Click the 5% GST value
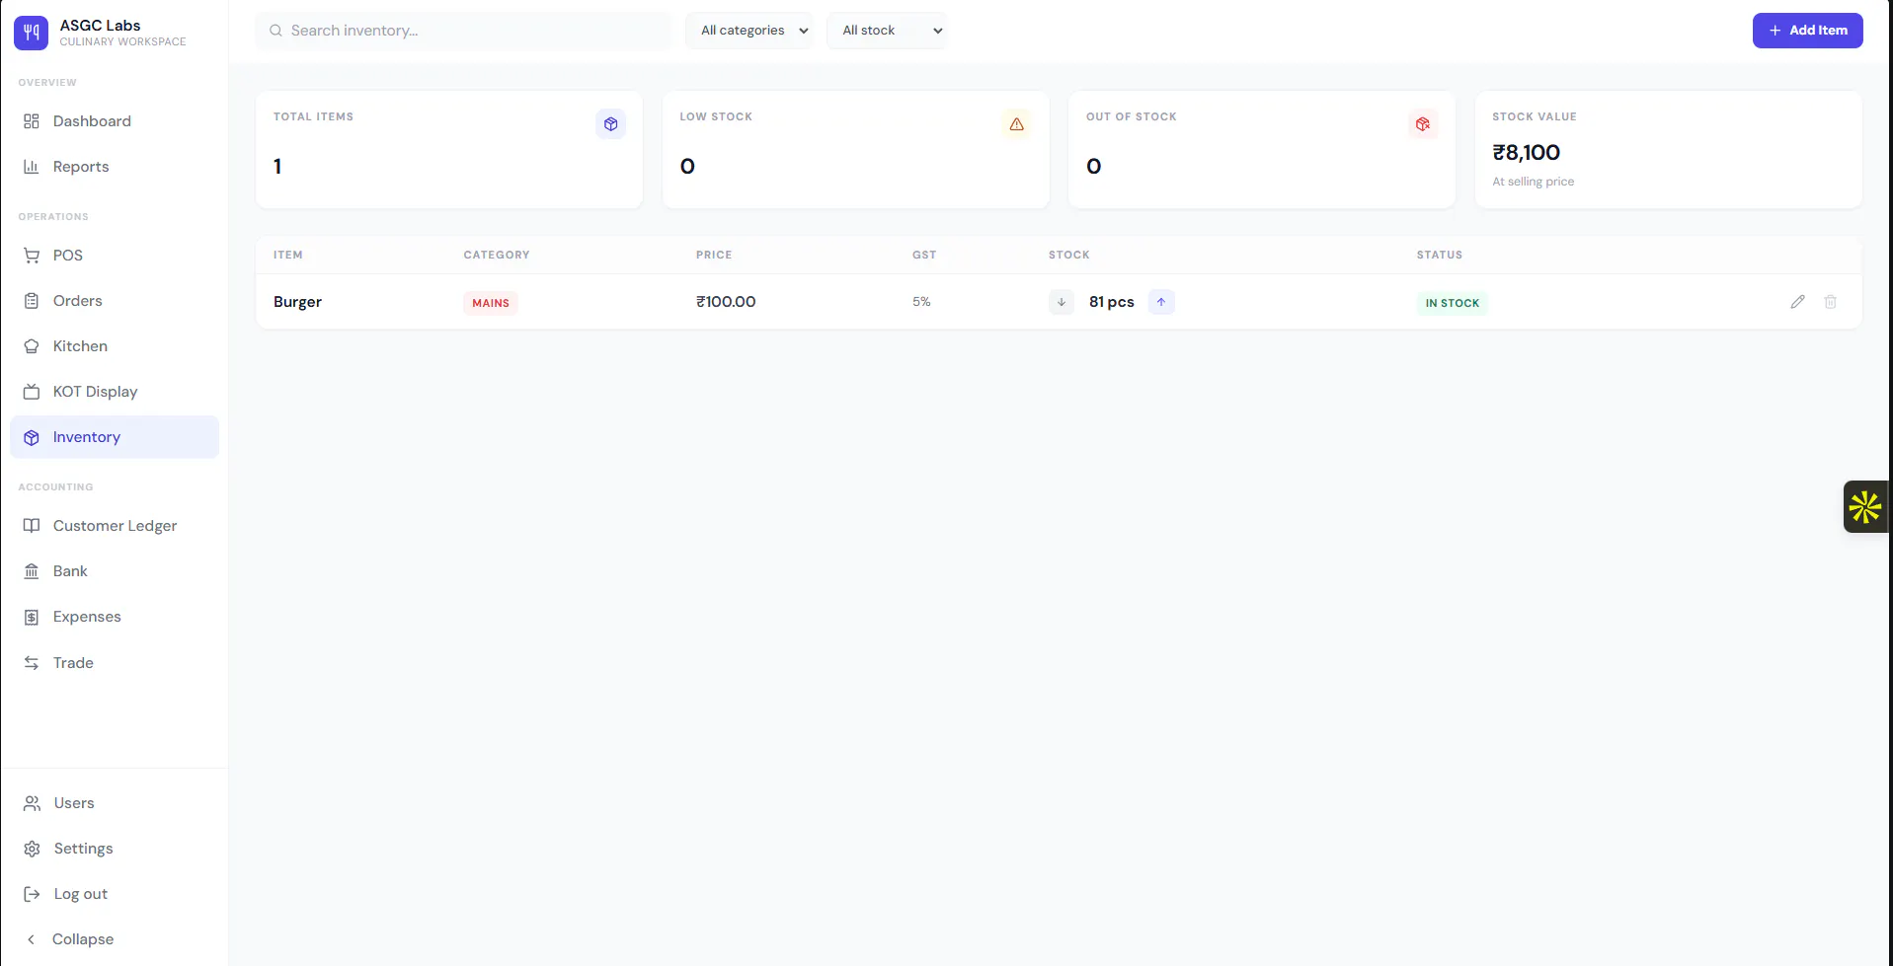This screenshot has width=1893, height=966. [x=921, y=302]
